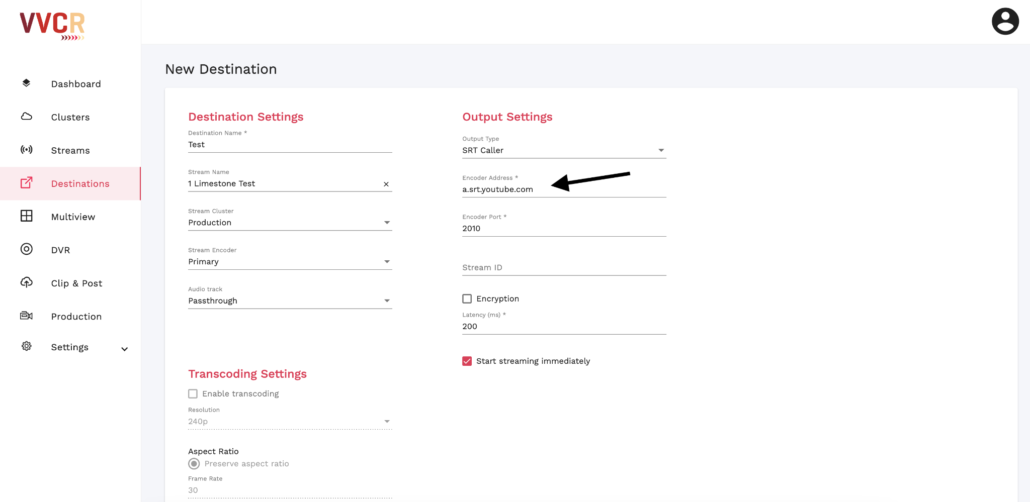This screenshot has height=502, width=1030.
Task: Enable the Encryption checkbox
Action: point(467,298)
